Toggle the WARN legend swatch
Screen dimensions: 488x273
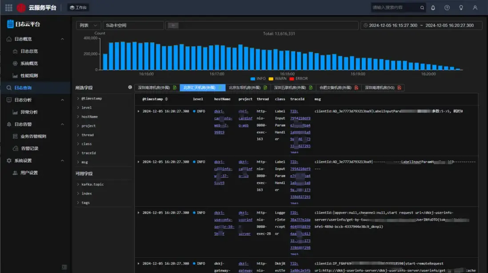tap(271, 79)
